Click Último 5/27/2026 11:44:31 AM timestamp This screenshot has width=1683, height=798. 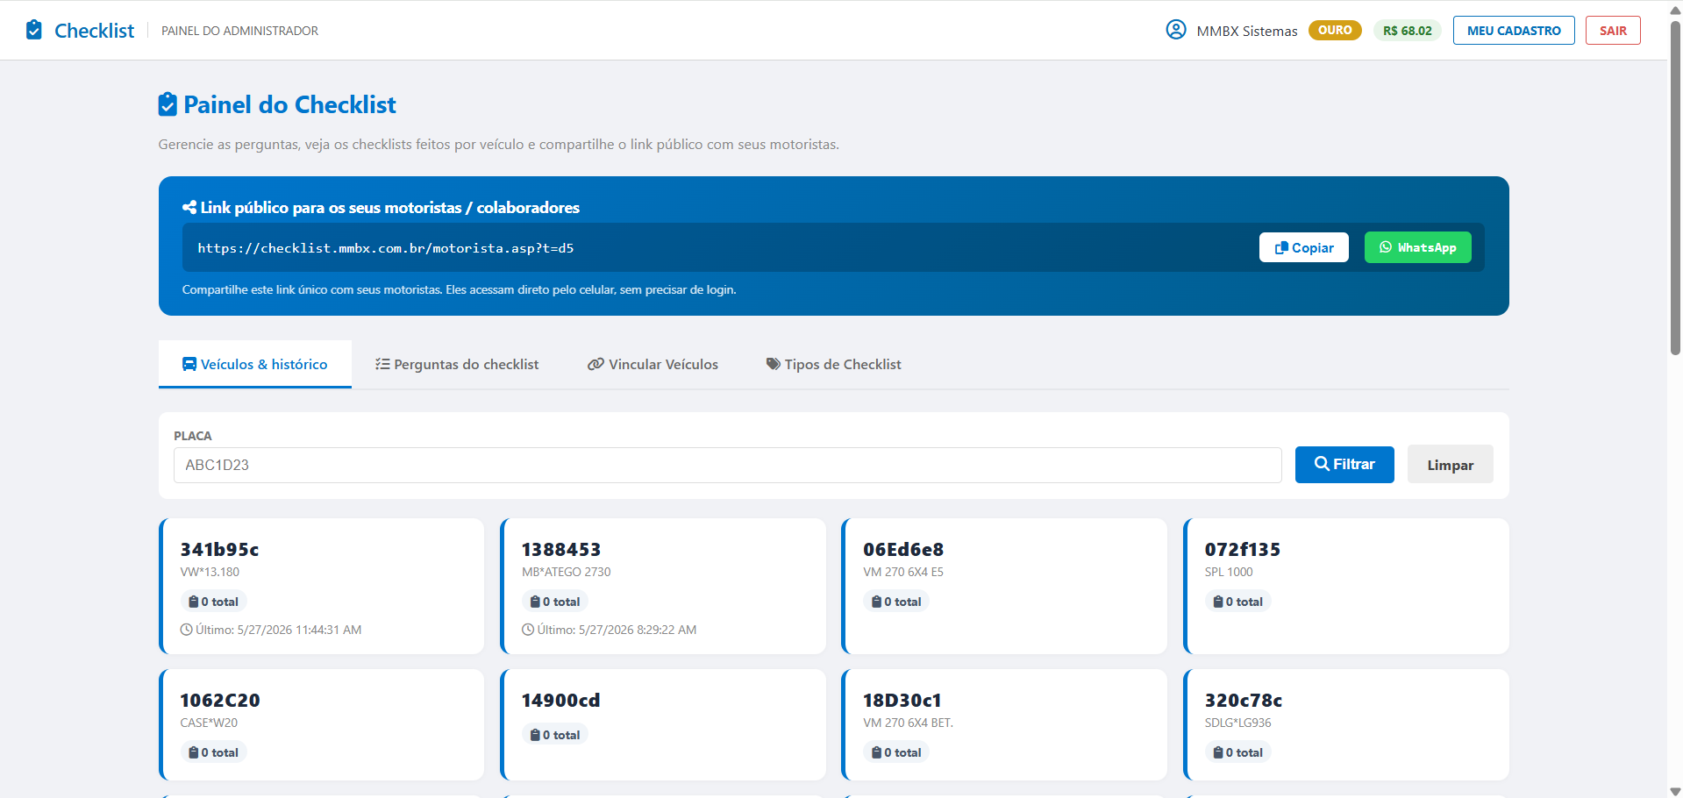(278, 630)
